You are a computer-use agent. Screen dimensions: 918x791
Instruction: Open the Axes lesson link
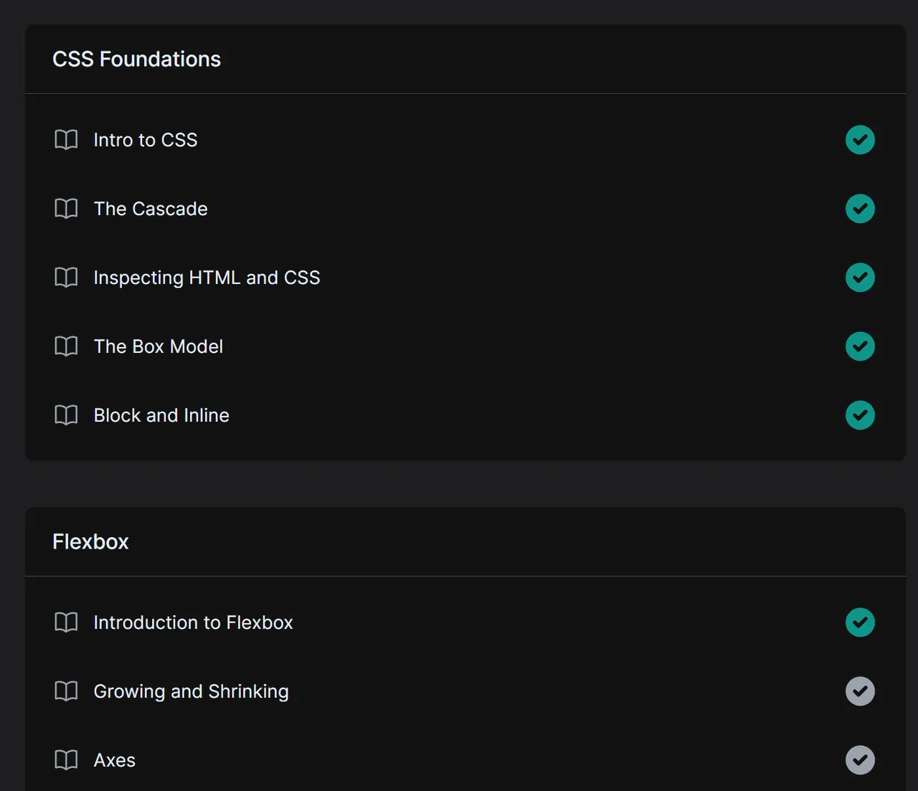pos(115,760)
